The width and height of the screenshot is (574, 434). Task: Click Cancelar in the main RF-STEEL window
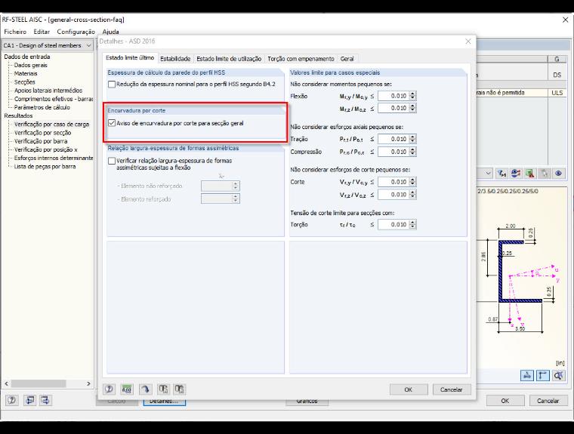[x=548, y=401]
